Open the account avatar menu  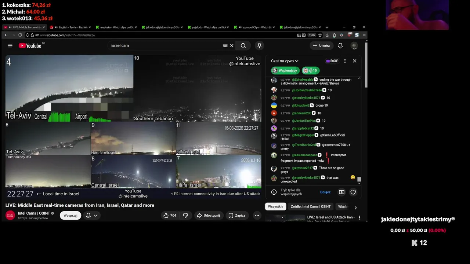coord(354,45)
